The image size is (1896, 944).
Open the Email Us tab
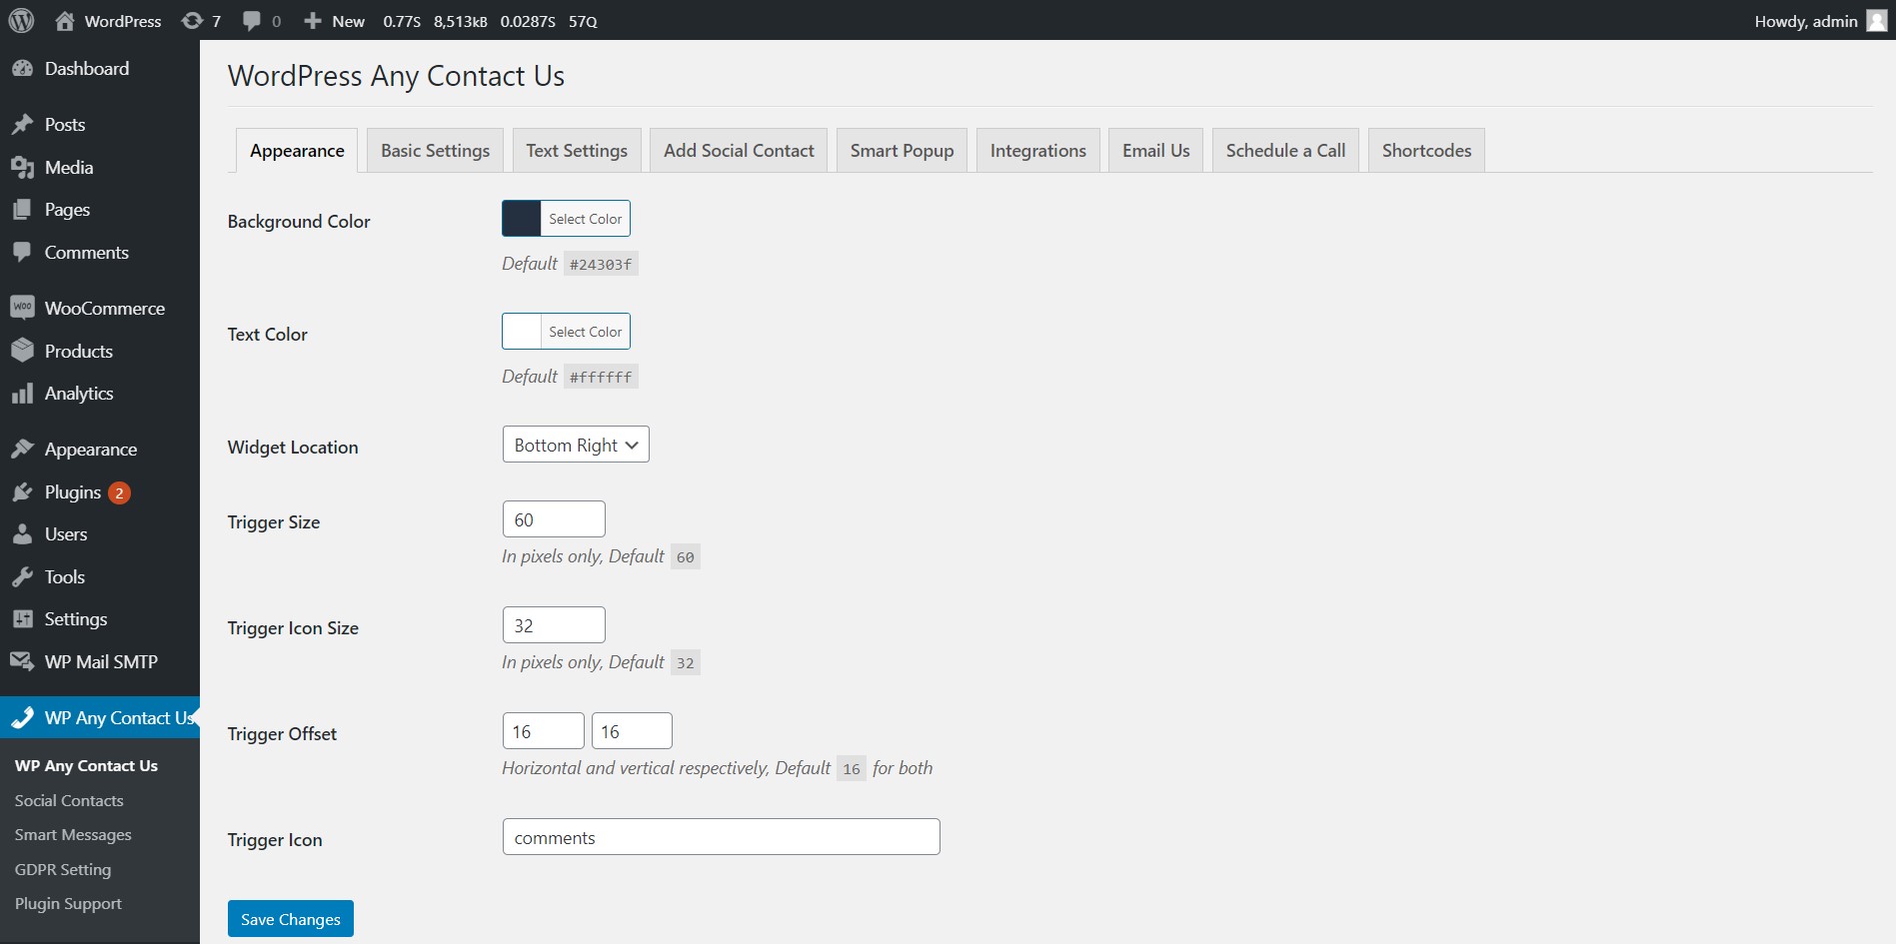[1155, 151]
